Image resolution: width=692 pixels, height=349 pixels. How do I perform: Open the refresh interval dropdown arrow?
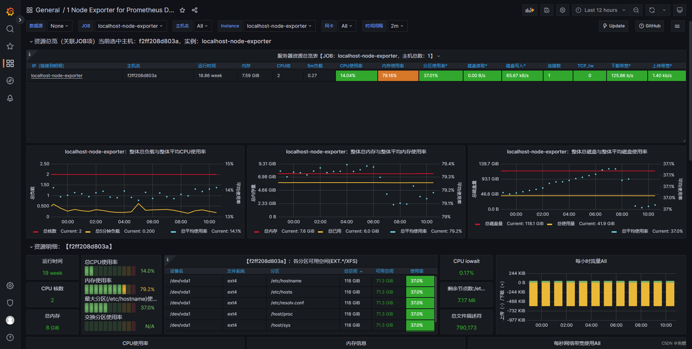pyautogui.click(x=665, y=10)
